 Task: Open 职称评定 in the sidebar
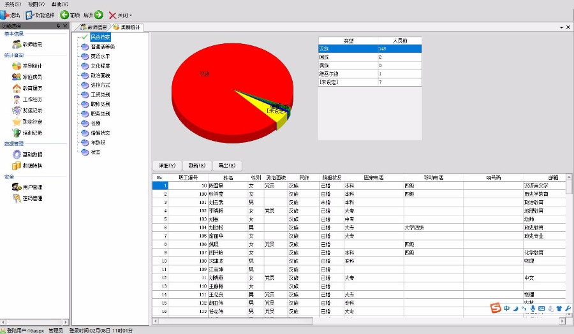[x=27, y=122]
